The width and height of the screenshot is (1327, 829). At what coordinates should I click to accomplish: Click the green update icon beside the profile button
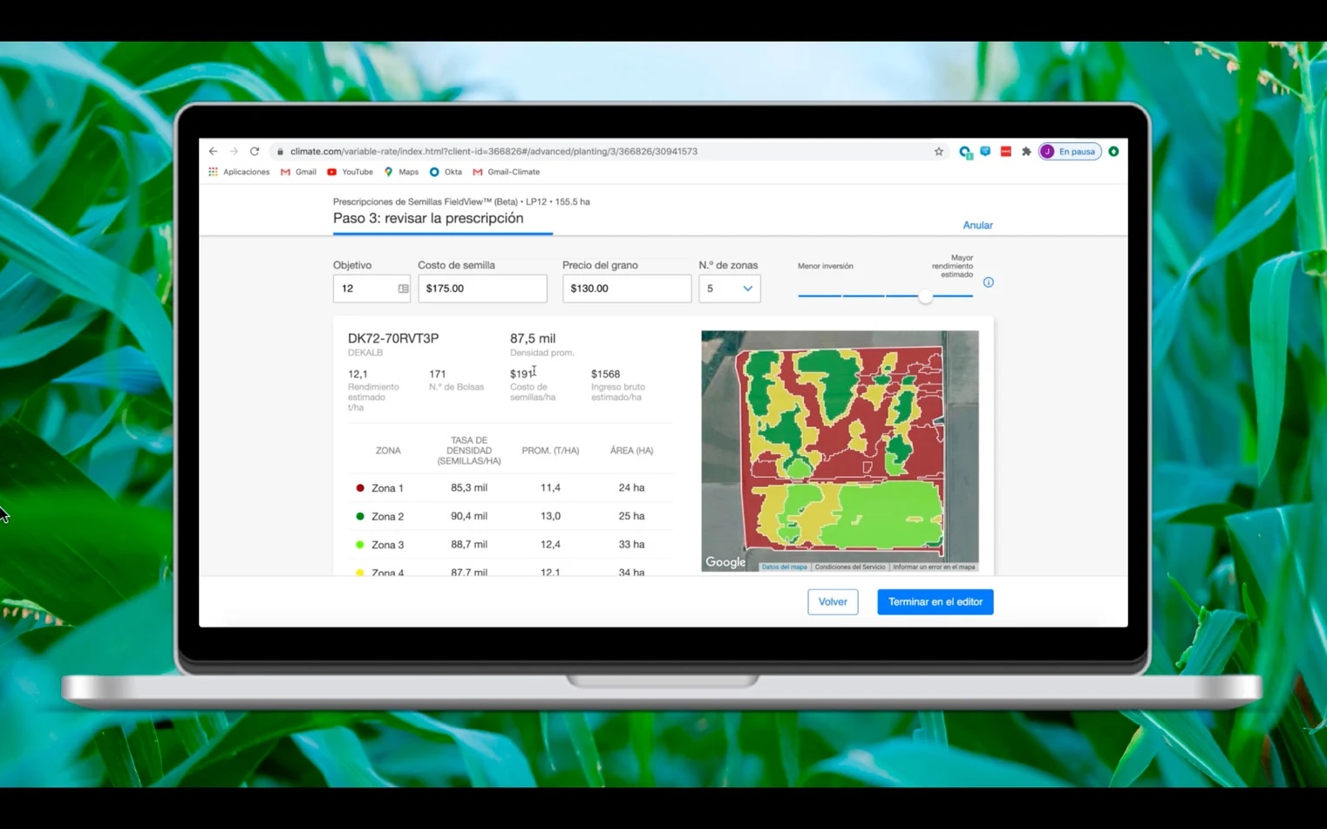(x=1113, y=152)
